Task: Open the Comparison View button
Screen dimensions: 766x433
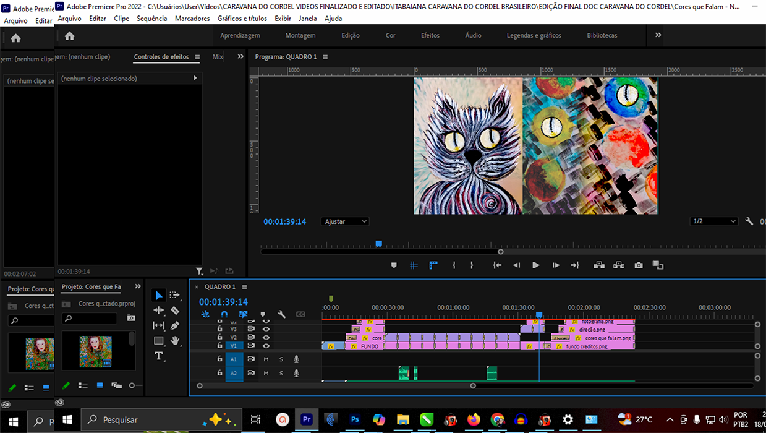Action: tap(658, 265)
